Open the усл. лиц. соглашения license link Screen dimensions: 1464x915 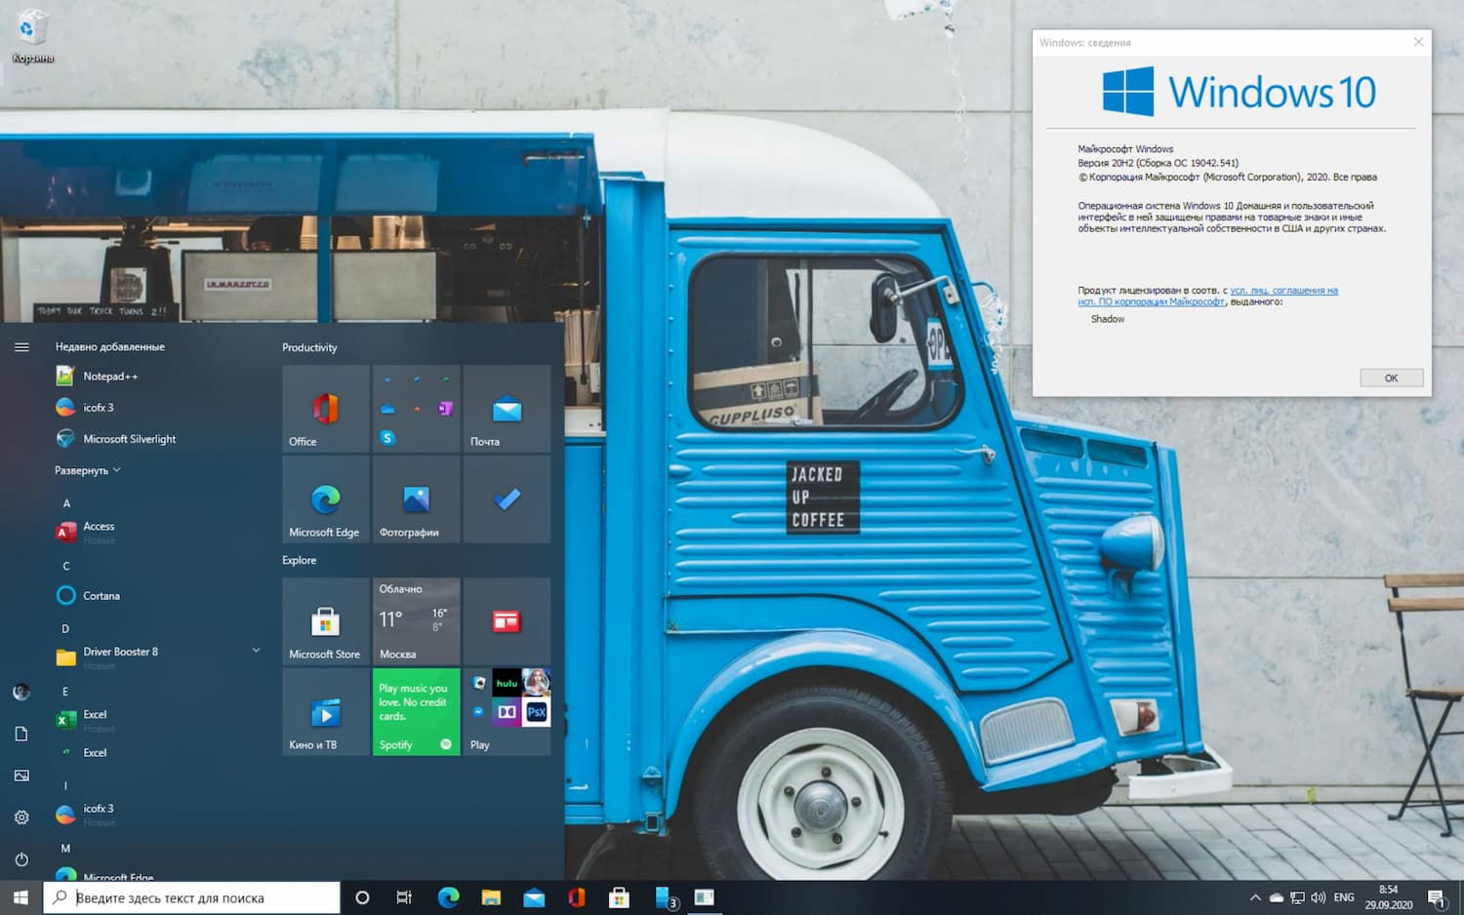point(1283,291)
